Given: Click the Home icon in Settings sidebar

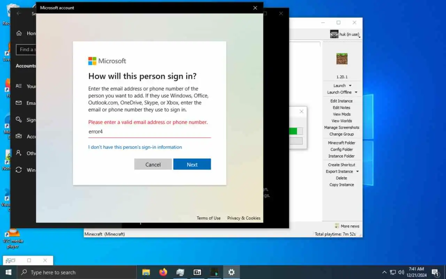Looking at the screenshot, I should point(19,33).
